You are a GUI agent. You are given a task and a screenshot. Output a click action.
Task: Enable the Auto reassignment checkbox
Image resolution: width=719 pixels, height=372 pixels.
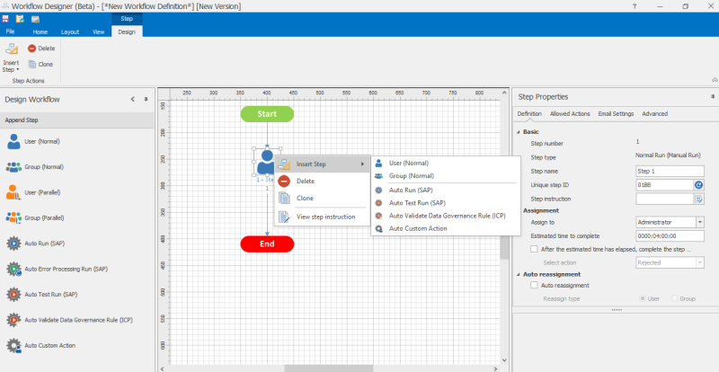[x=536, y=285]
